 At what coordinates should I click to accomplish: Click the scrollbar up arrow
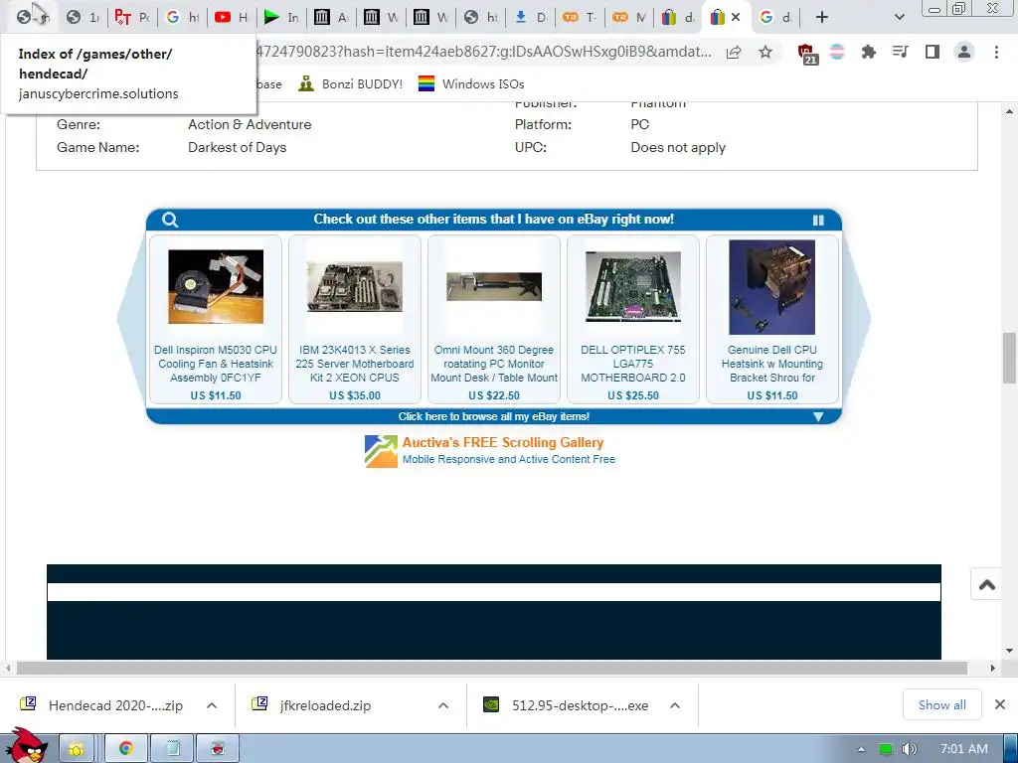pos(1009,111)
